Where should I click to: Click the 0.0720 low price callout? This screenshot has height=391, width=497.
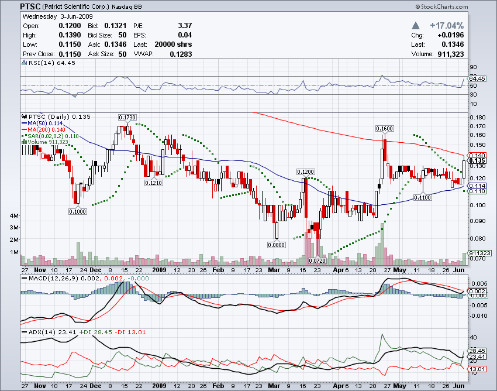(x=317, y=260)
